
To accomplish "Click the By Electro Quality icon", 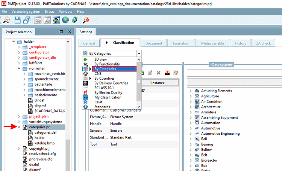I will click(x=85, y=92).
